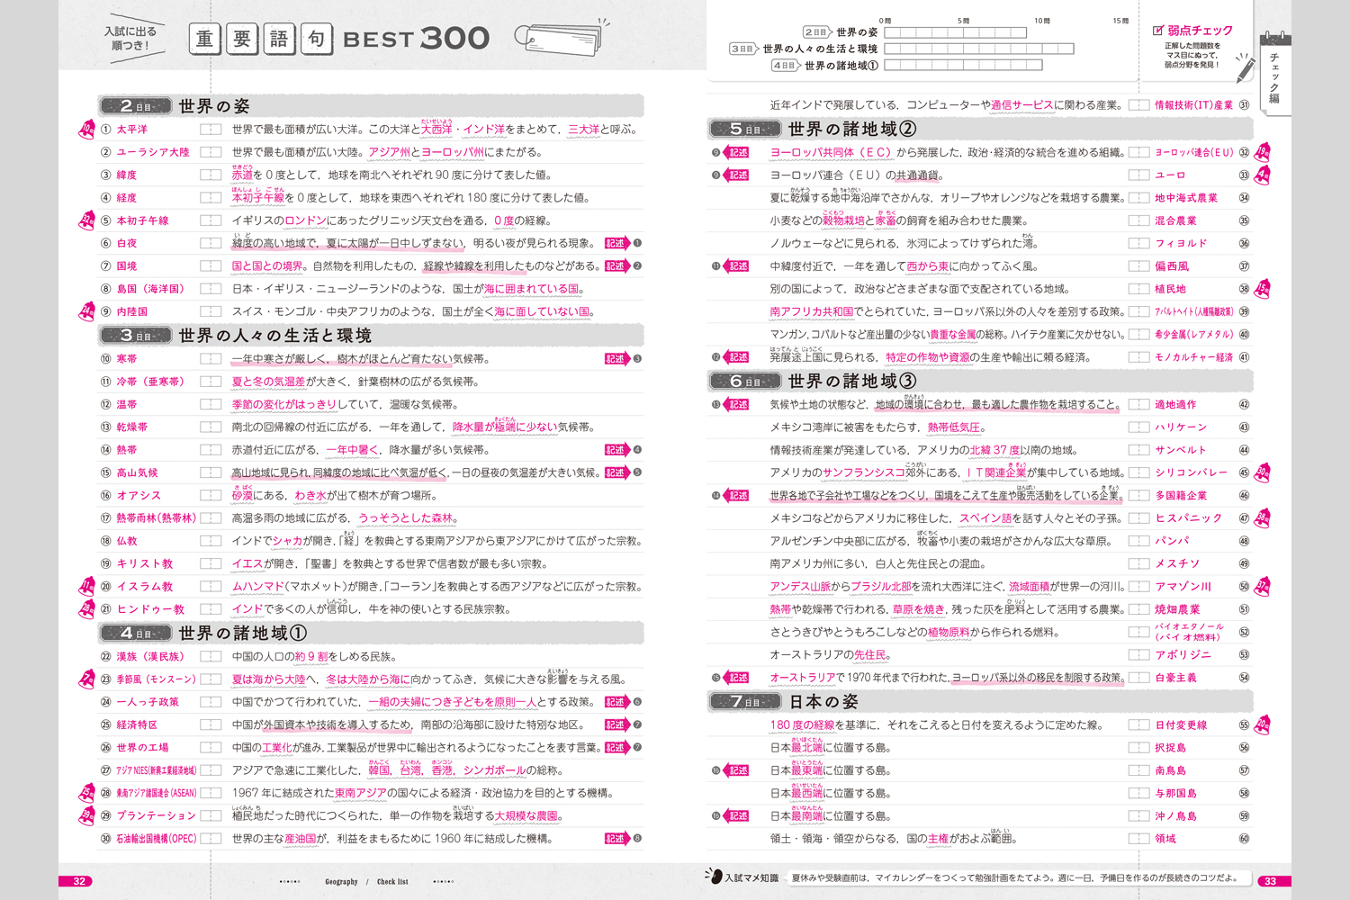Tick the checkbox next to 島国(海洋国)
The image size is (1350, 900).
[x=211, y=289]
